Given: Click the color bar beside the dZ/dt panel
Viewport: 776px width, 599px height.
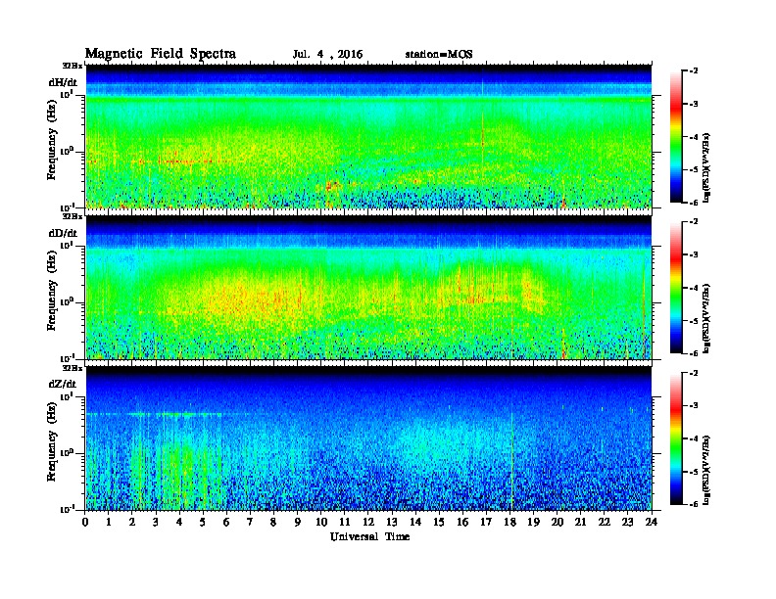Looking at the screenshot, I should [x=676, y=438].
